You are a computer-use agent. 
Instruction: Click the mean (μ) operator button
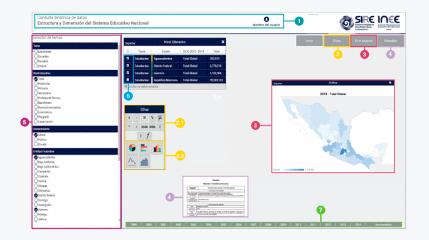point(160,117)
